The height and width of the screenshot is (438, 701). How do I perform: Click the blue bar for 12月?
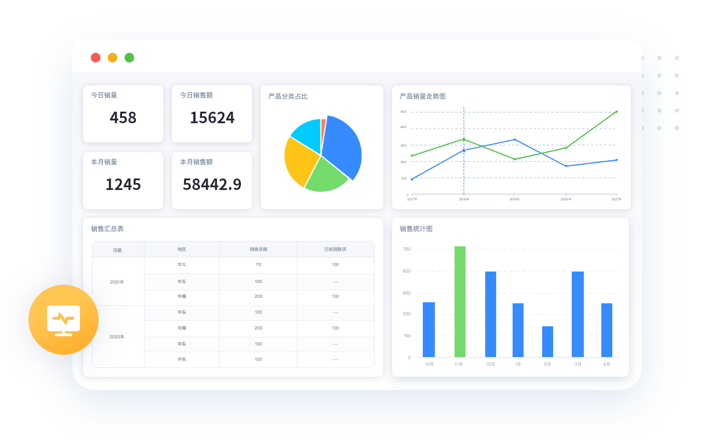pyautogui.click(x=491, y=314)
